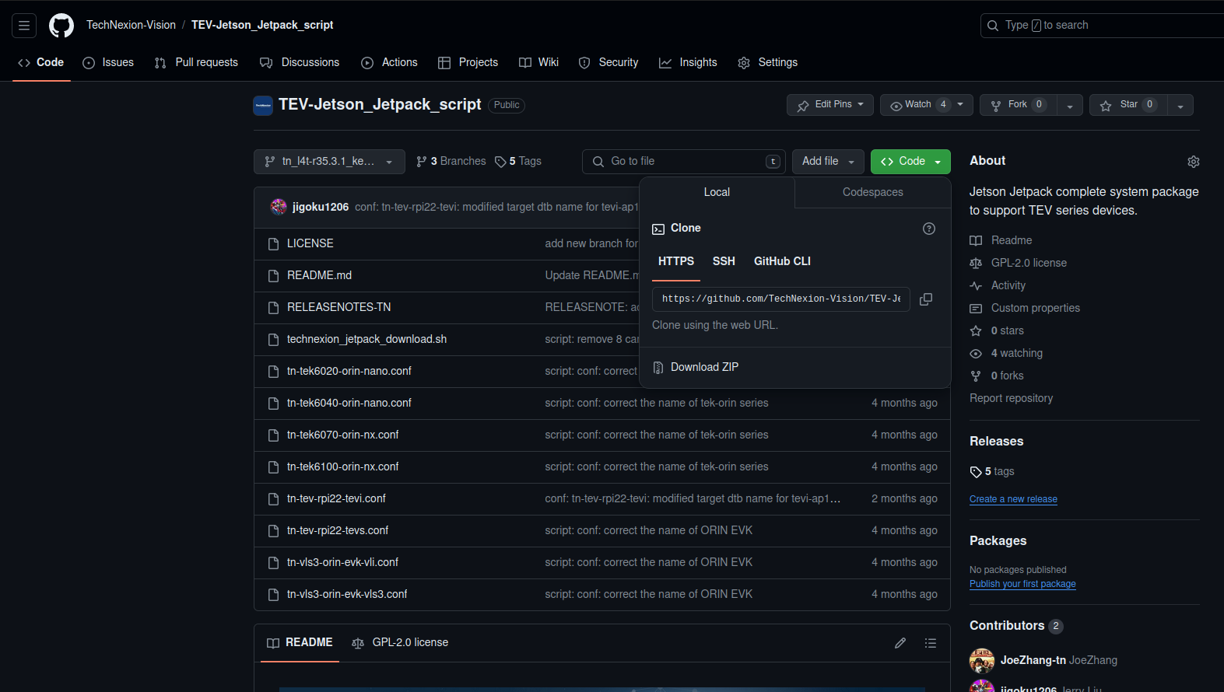
Task: Edit the README with pencil icon
Action: tap(900, 643)
